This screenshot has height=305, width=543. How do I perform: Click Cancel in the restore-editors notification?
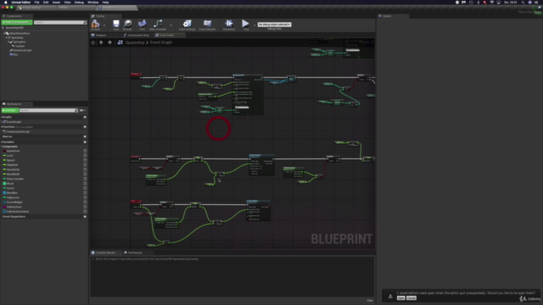click(411, 298)
